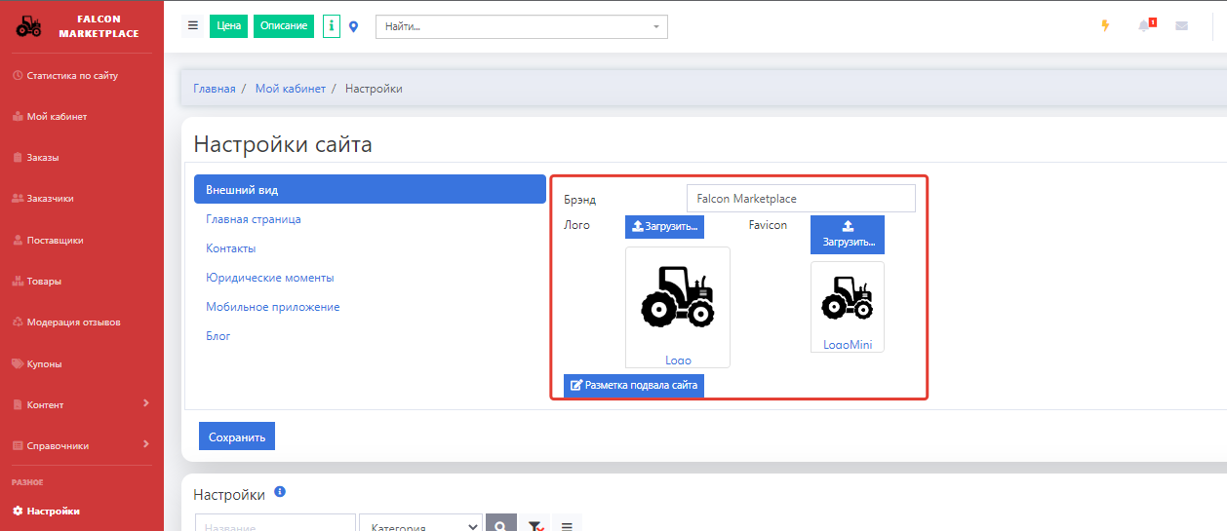Open the Категория dropdown
The width and height of the screenshot is (1227, 531).
(x=420, y=526)
